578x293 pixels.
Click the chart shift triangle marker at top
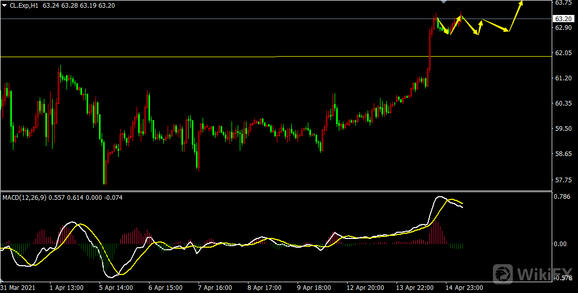(x=445, y=3)
